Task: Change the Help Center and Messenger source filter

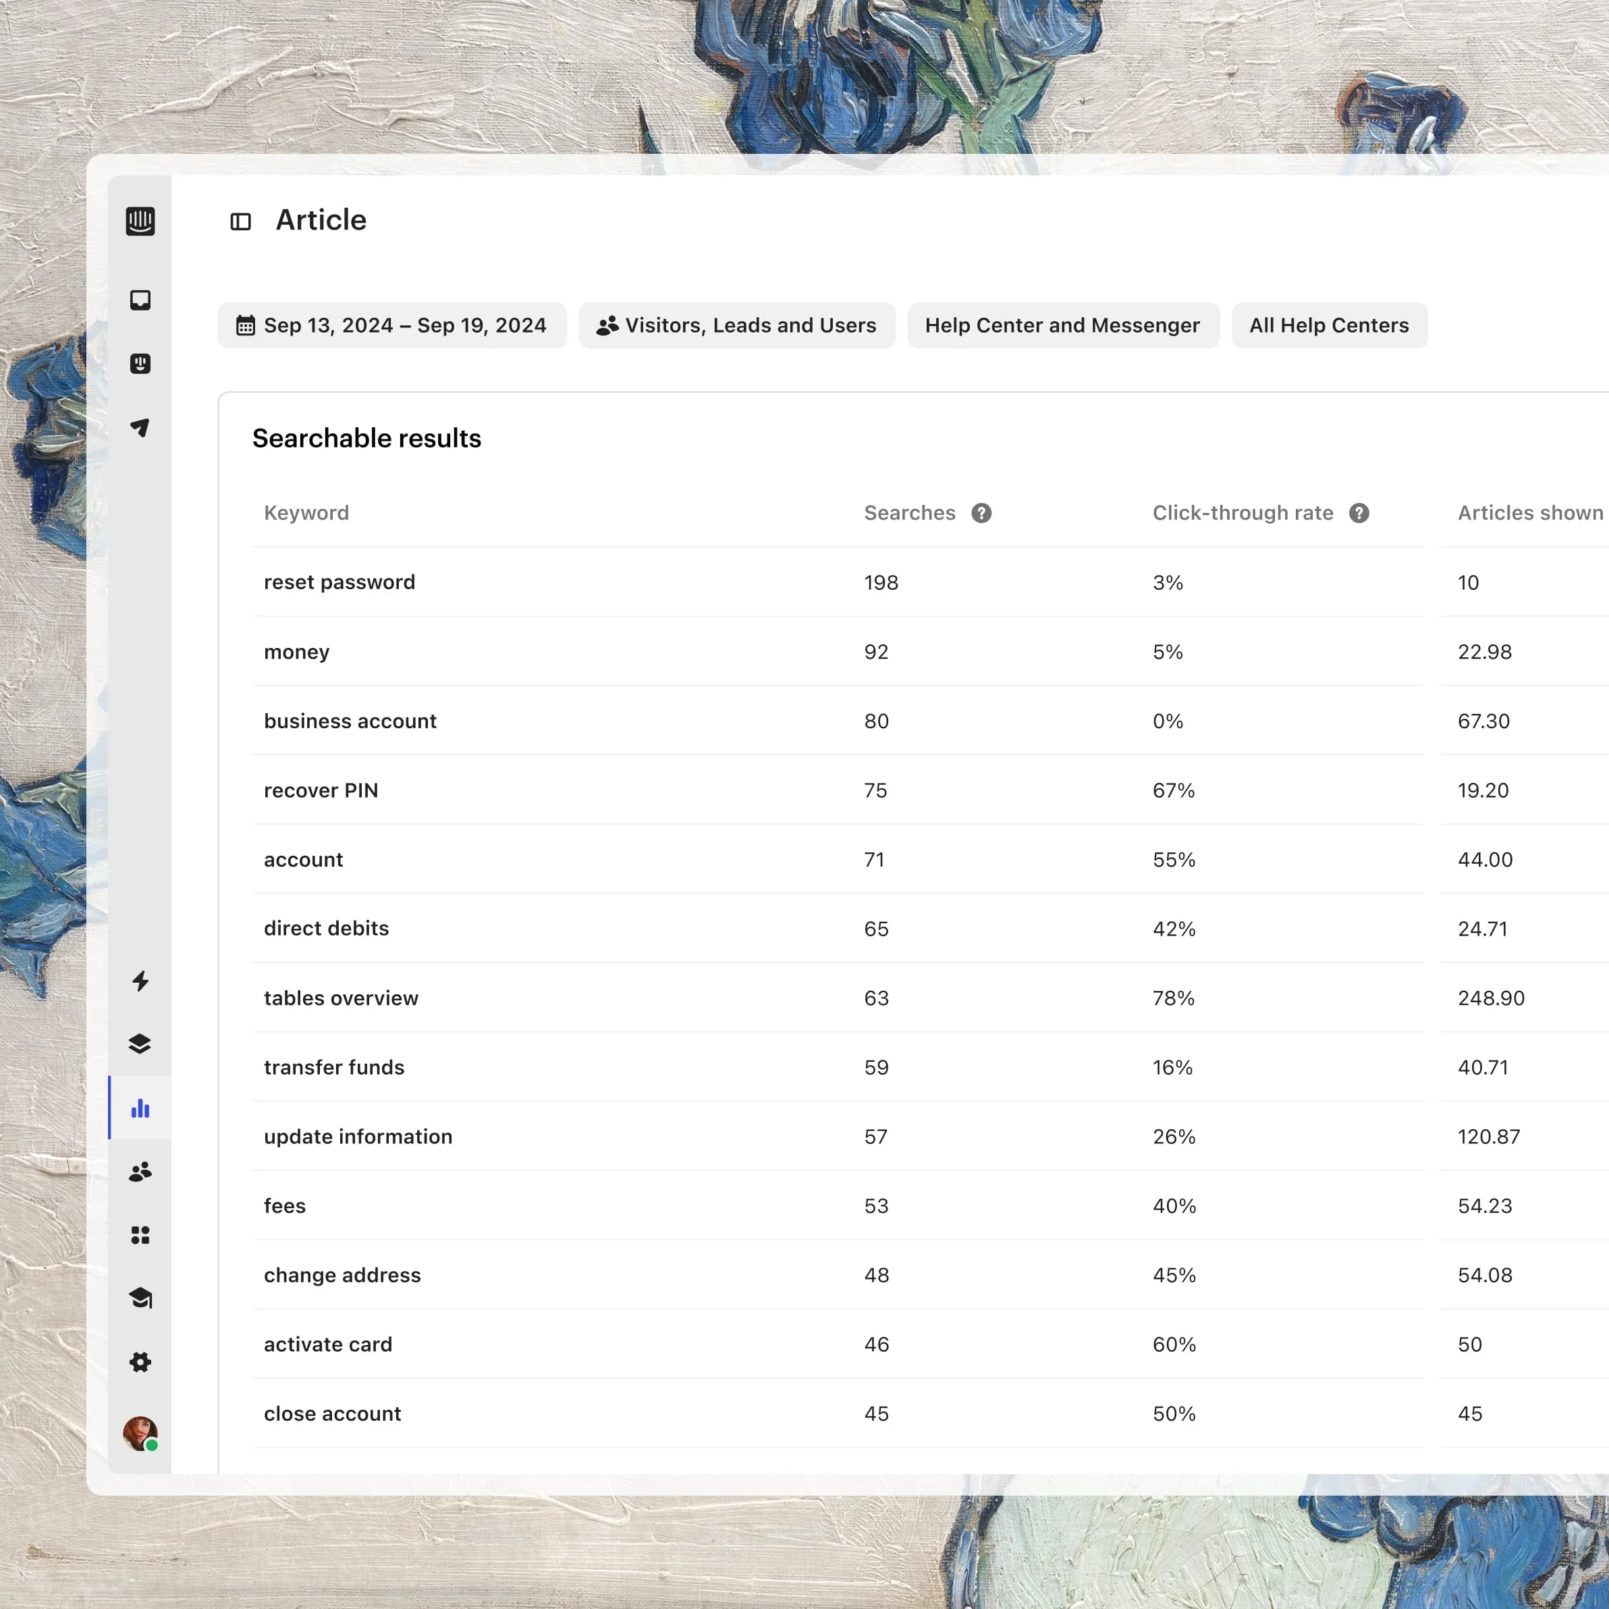Action: tap(1063, 325)
